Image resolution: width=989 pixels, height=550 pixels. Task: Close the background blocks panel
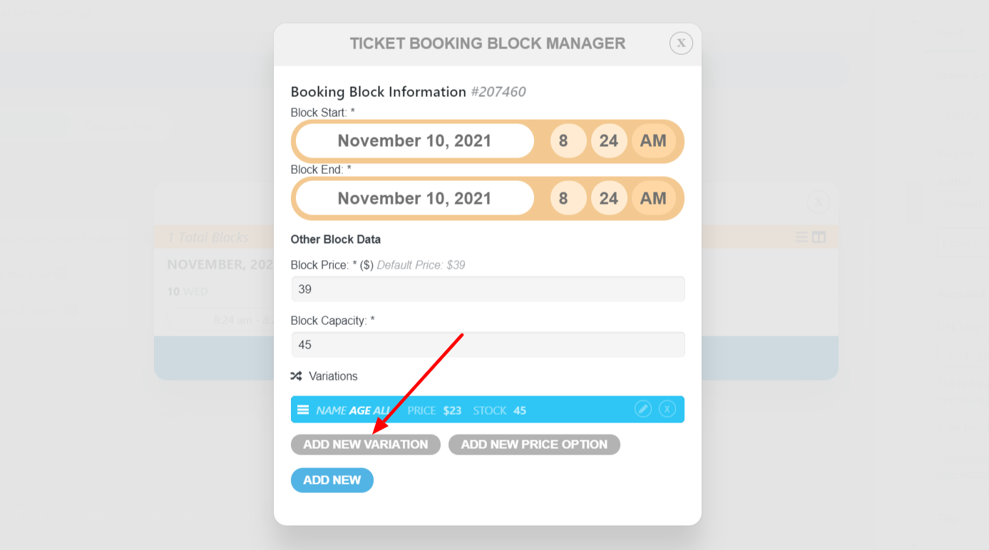point(819,202)
